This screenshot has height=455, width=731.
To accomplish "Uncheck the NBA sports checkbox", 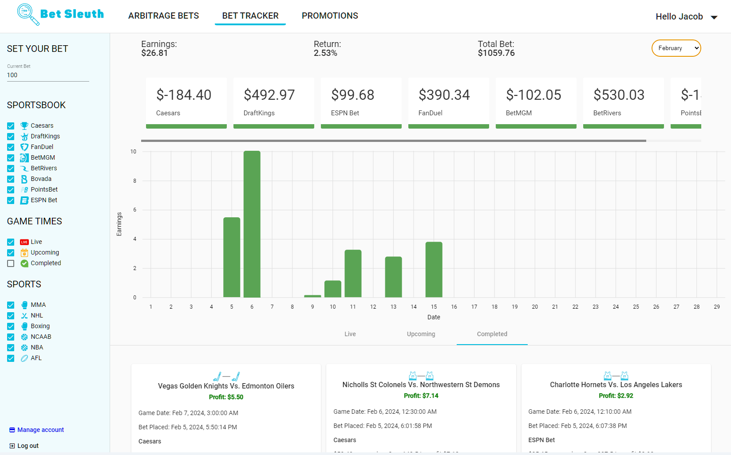I will (x=11, y=348).
